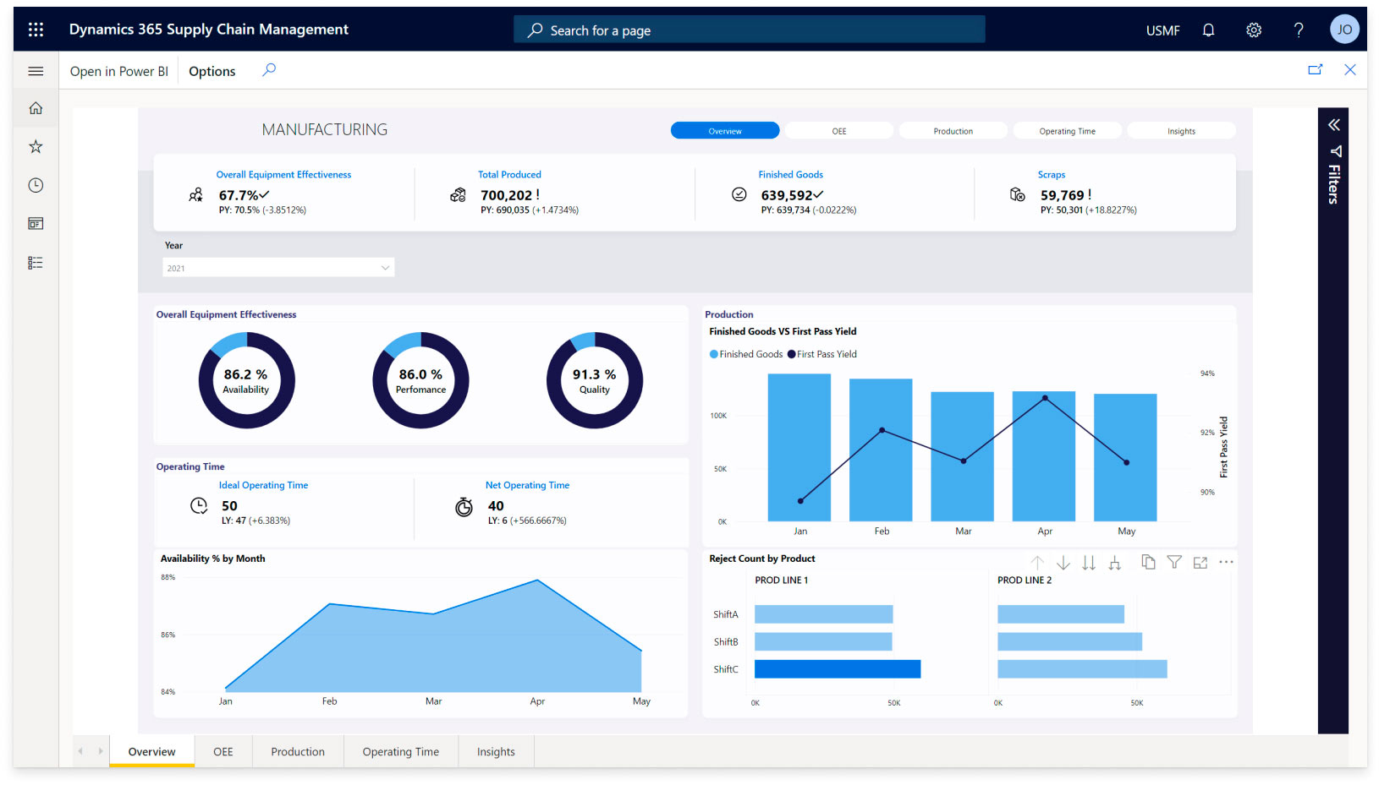Click the Ideal Operating Time clock icon
This screenshot has width=1379, height=785.
[199, 505]
